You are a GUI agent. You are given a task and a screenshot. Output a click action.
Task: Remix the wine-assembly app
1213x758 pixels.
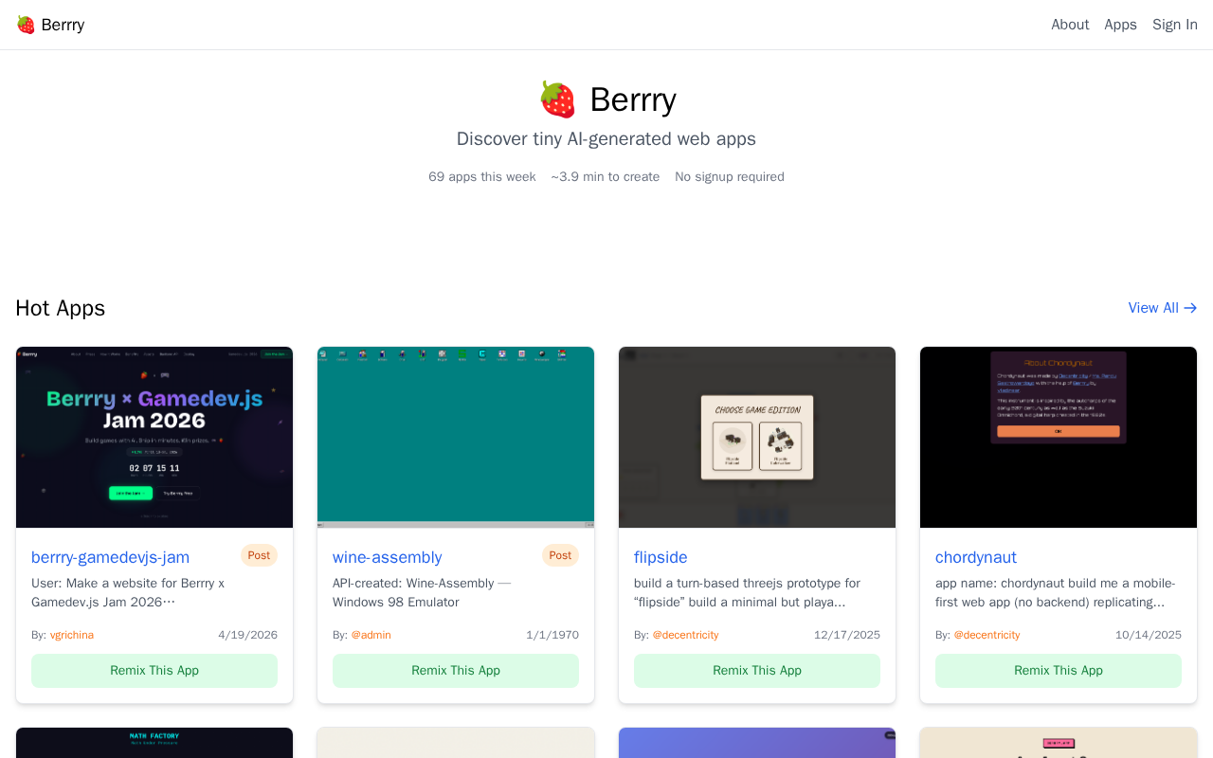tap(456, 671)
